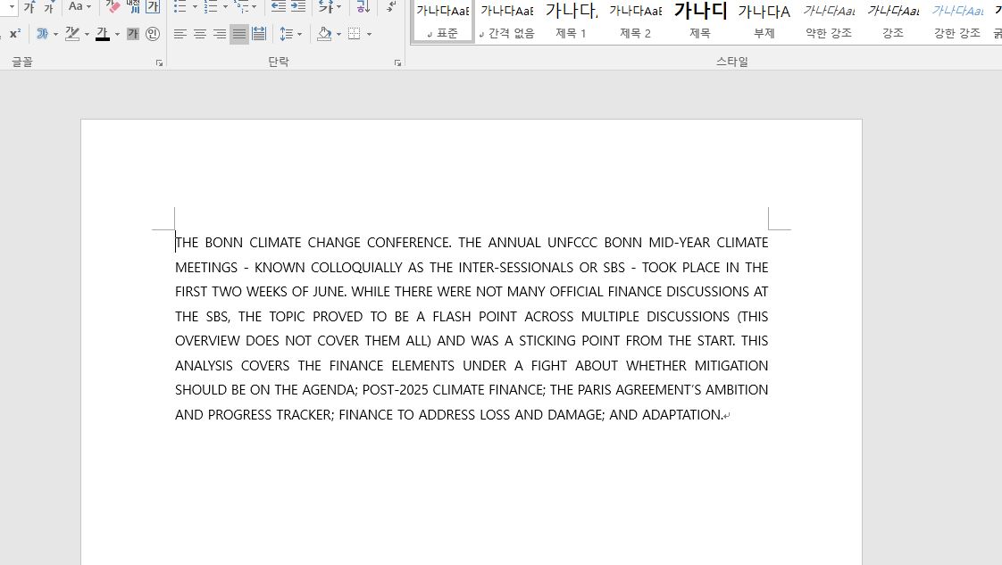Expand the Shading color dropdown arrow
This screenshot has width=1002, height=565.
338,34
